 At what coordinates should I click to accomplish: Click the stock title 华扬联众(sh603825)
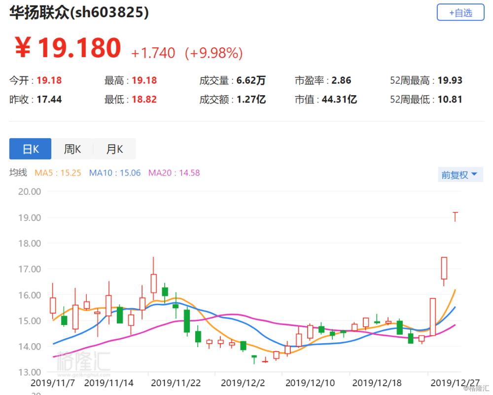(79, 13)
